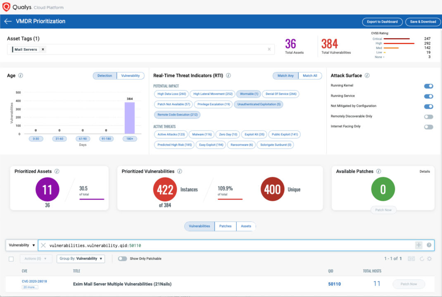Switch to the Patches tab
The image size is (442, 297).
225,226
